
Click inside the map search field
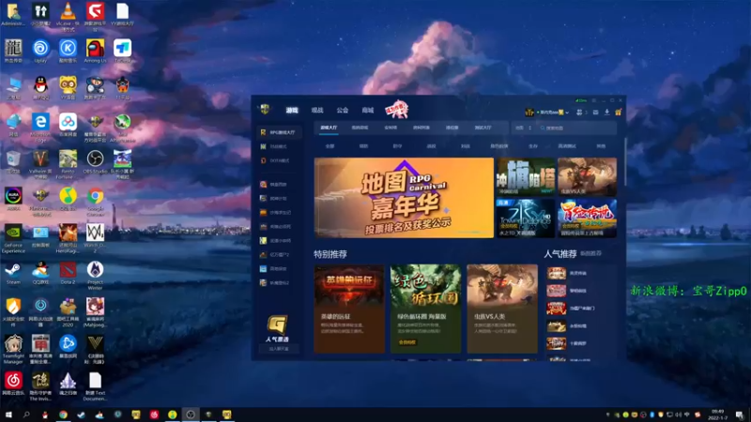577,128
